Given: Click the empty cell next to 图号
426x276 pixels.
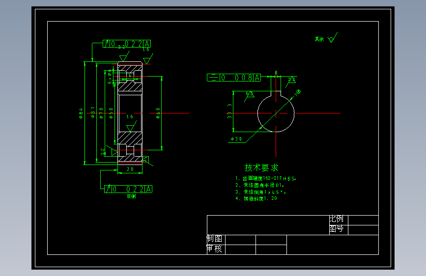Looking at the screenshot, I should click(x=363, y=230).
